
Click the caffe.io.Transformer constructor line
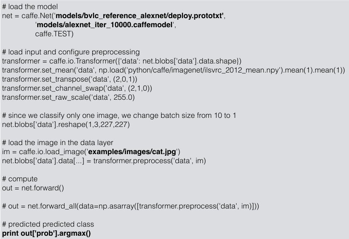[122, 61]
